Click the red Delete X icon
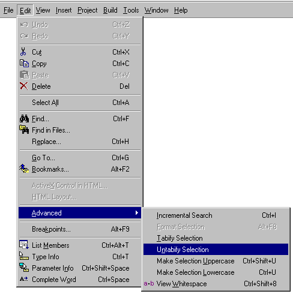 [x=24, y=86]
